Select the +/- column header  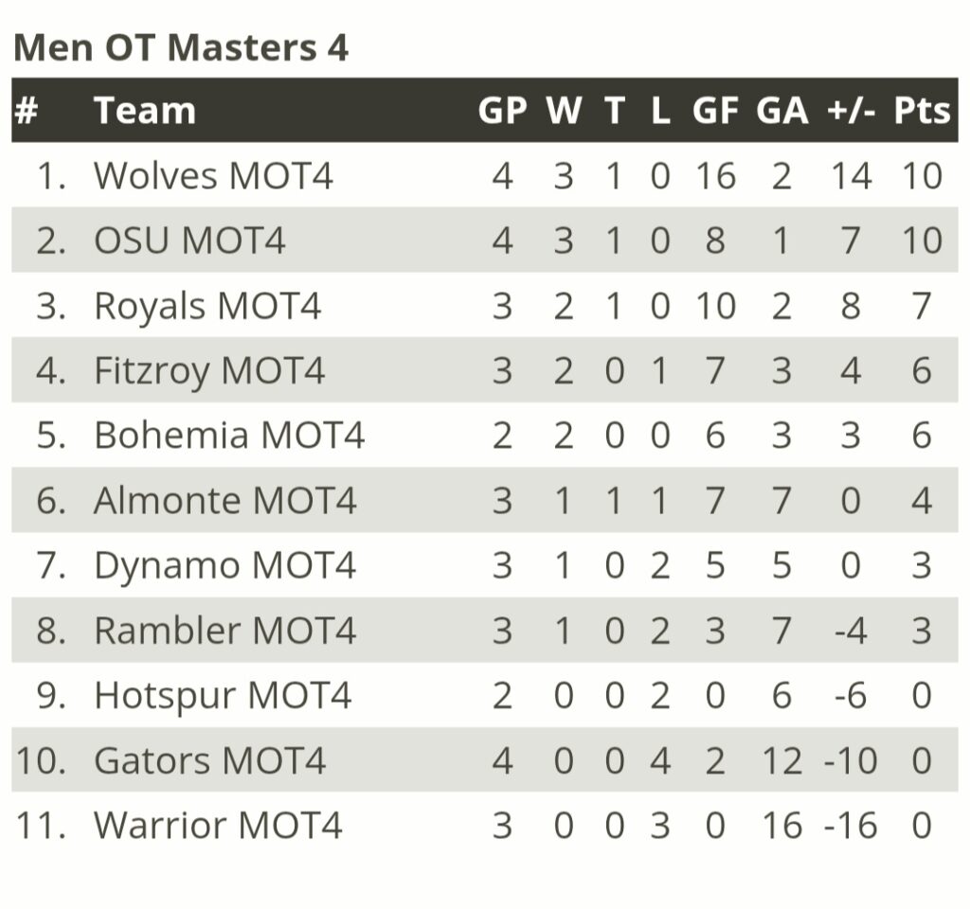[x=852, y=111]
